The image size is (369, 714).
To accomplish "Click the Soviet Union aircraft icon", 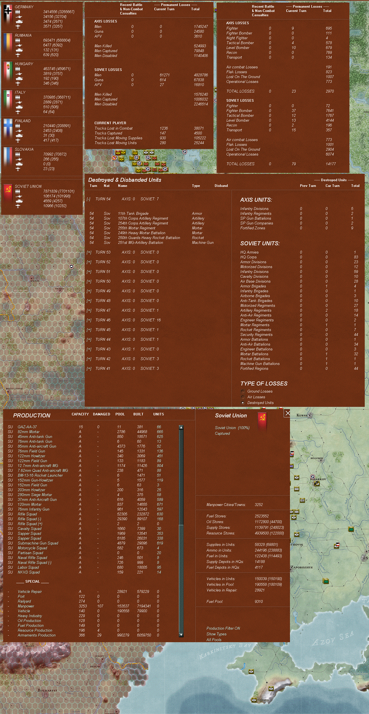I will coord(18,206).
